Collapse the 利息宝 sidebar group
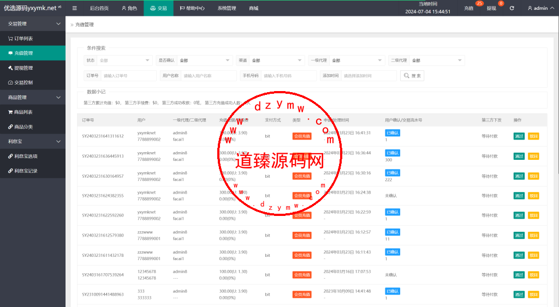Screen dimensions: 559x307 click(x=33, y=141)
